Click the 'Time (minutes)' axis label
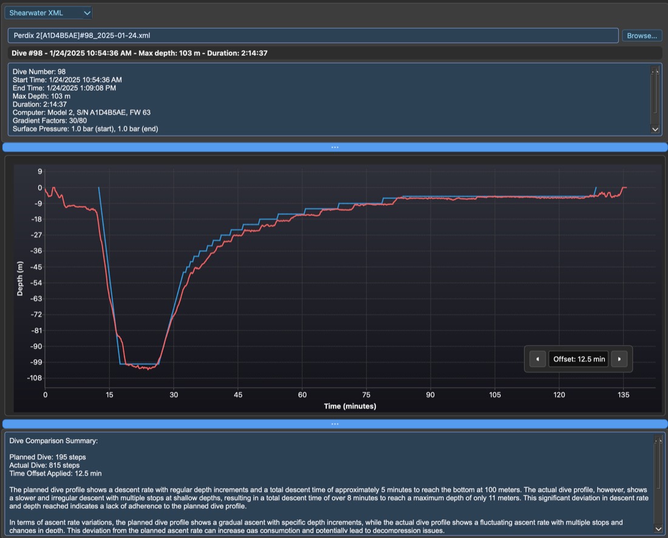Image resolution: width=668 pixels, height=538 pixels. click(x=350, y=406)
